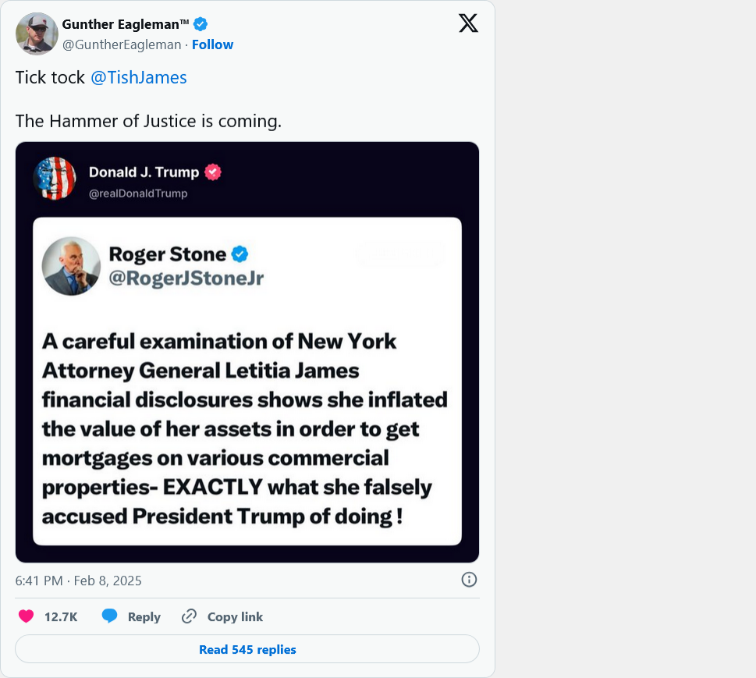This screenshot has width=756, height=678.
Task: Open the info icon below the embedded tweet
Action: 468,580
